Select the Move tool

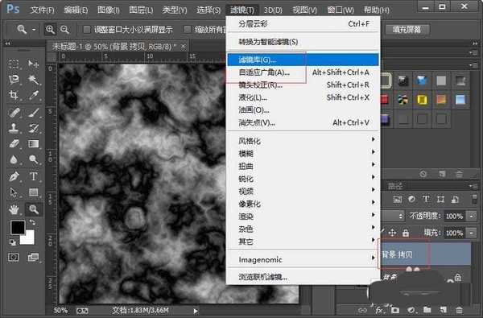point(33,64)
